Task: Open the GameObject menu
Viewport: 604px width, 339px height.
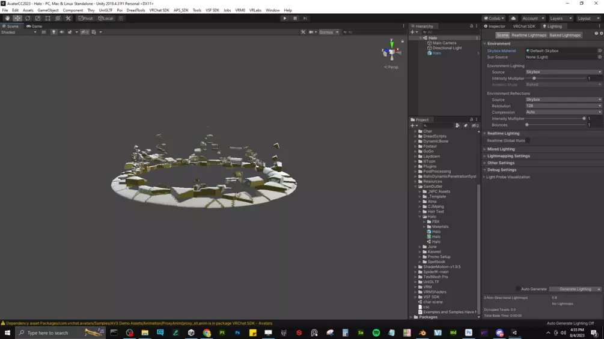Action: click(x=48, y=10)
